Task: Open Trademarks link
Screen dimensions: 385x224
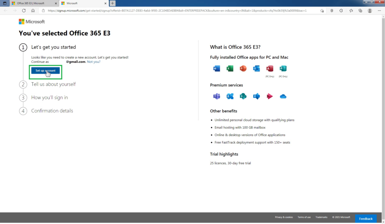Action: coord(321,217)
